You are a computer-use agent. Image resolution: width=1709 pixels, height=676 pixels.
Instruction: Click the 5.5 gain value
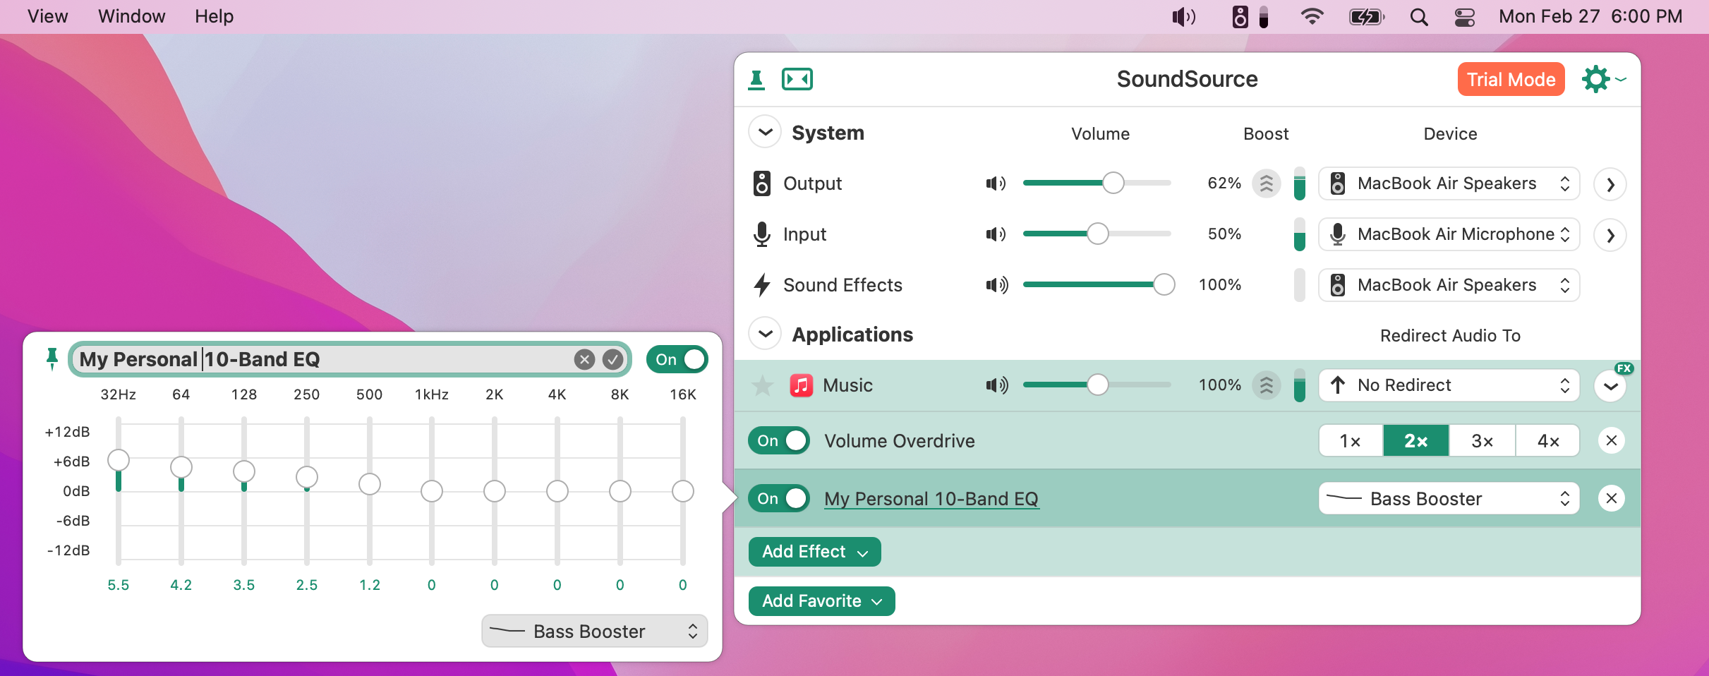pos(119,585)
